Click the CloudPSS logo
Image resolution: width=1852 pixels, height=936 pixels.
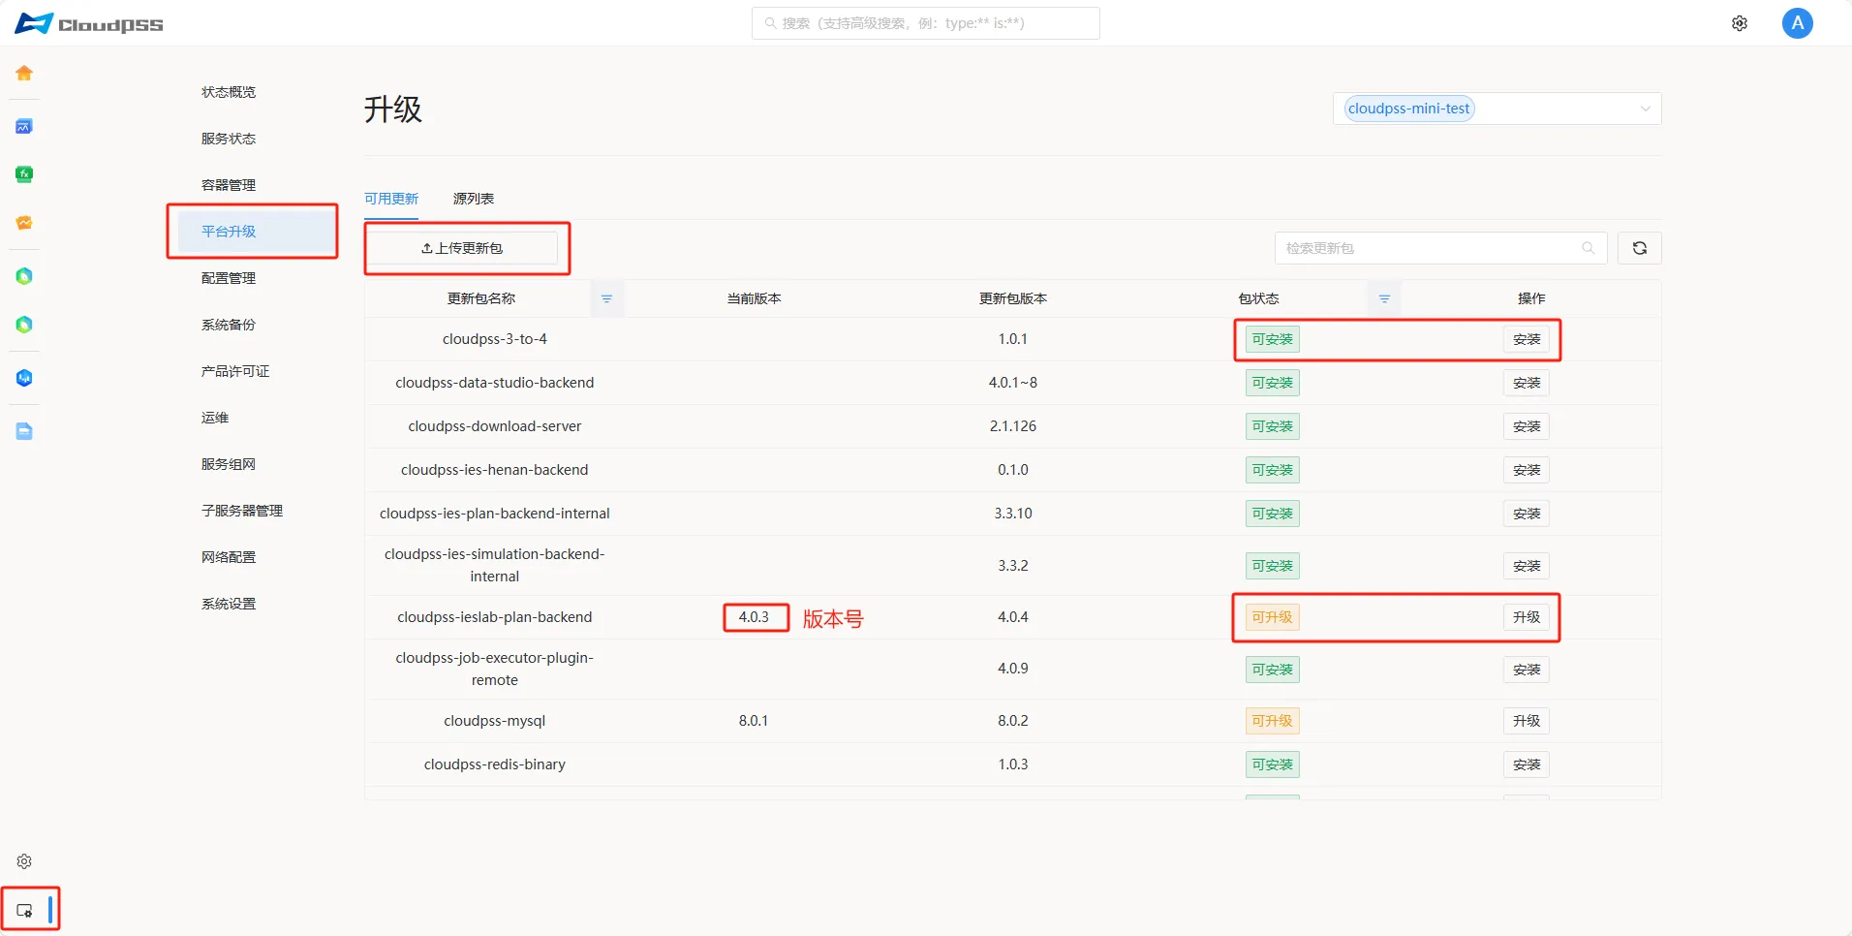[89, 23]
